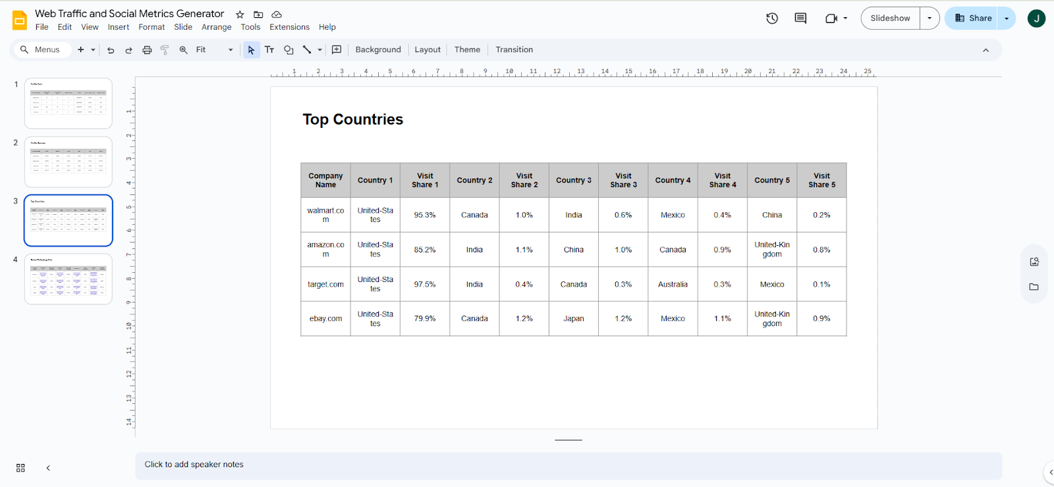This screenshot has height=487, width=1054.
Task: Open Share options dropdown arrow
Action: [1007, 18]
